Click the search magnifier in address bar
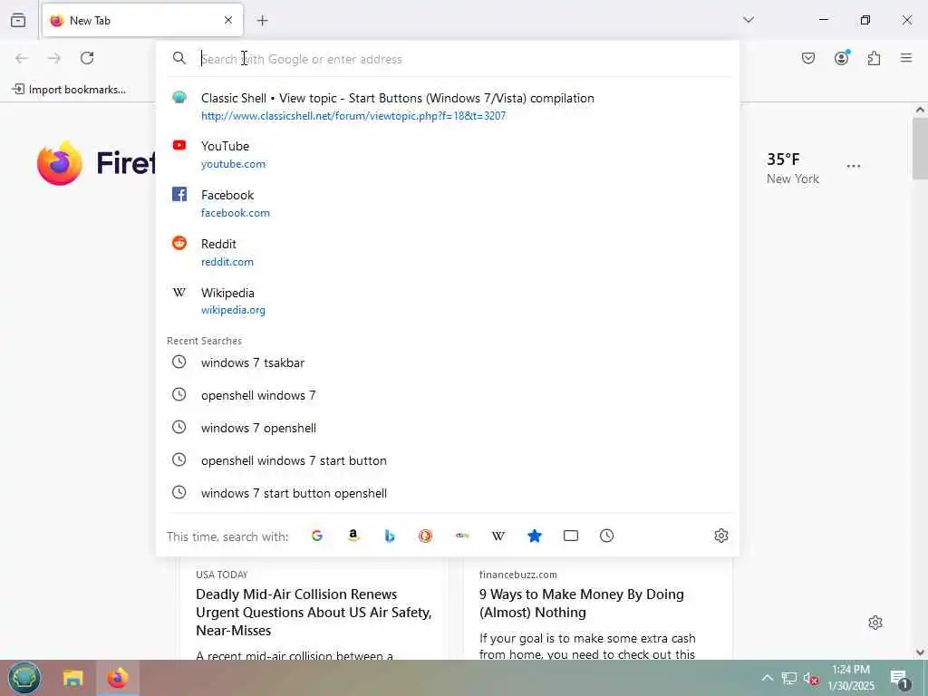Image resolution: width=928 pixels, height=696 pixels. pos(179,58)
